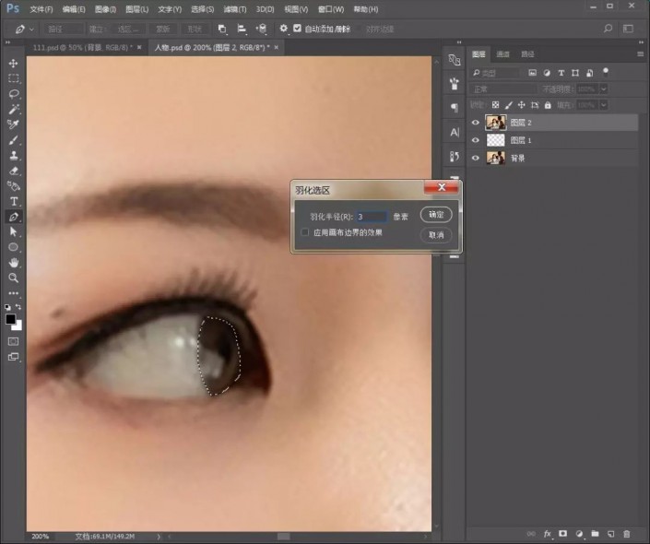Select the Horizontal Type tool in toolbox
This screenshot has width=650, height=544.
(x=13, y=202)
